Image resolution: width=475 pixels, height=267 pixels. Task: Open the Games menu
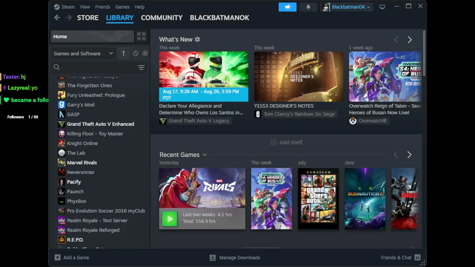(x=122, y=7)
